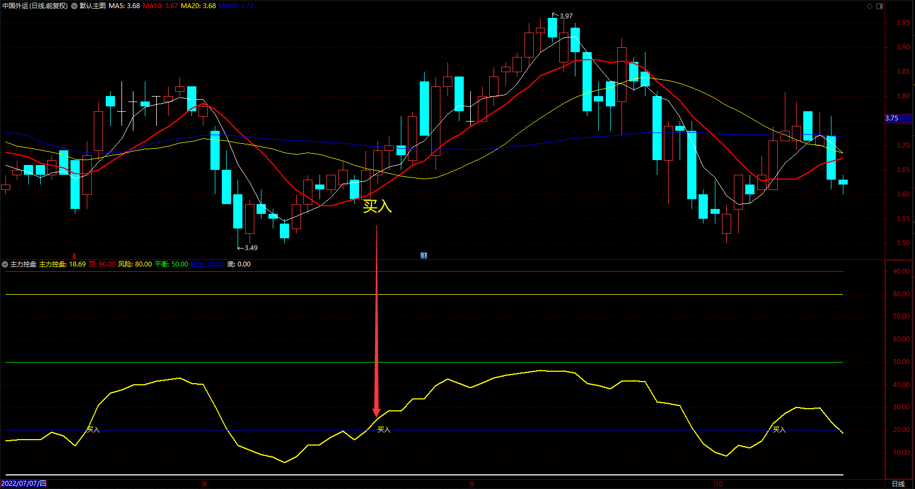Click the 3.49 low price label
This screenshot has height=489, width=915.
(251, 248)
